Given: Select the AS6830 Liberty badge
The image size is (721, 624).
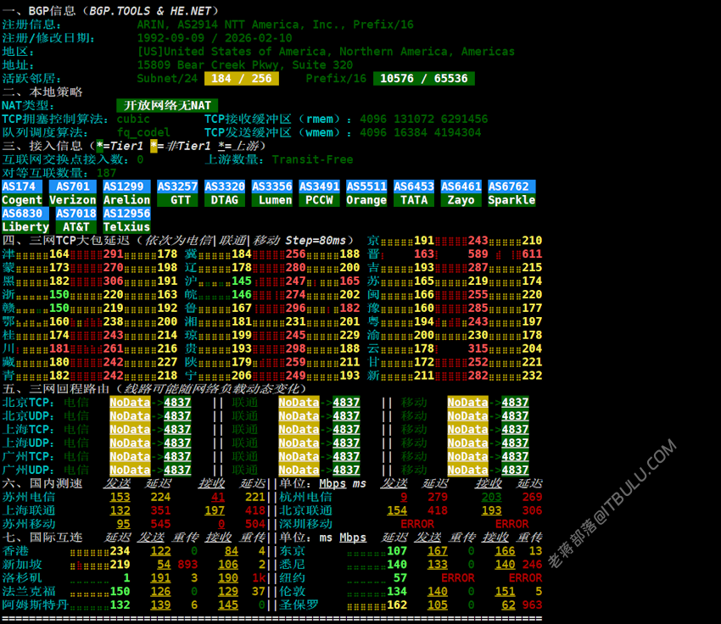Looking at the screenshot, I should [x=25, y=220].
